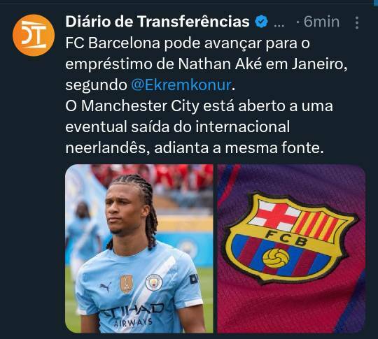
Task: Click the Diário de Transferências account name
Action: click(x=157, y=22)
